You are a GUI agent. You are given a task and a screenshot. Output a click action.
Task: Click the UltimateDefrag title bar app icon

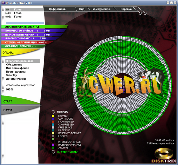click(3, 3)
